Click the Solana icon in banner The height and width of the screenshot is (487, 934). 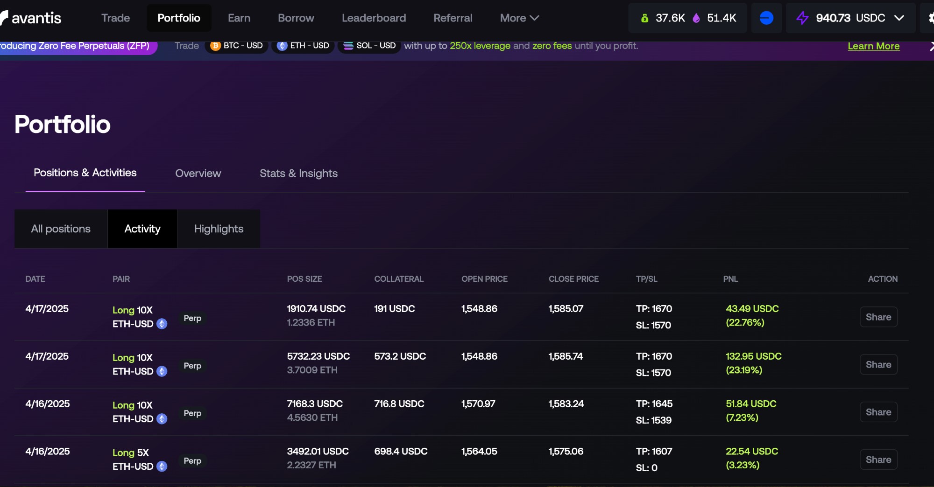(x=348, y=46)
